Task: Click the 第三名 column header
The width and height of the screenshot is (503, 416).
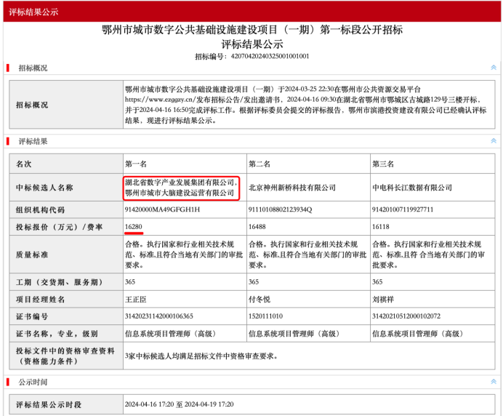Action: point(383,164)
